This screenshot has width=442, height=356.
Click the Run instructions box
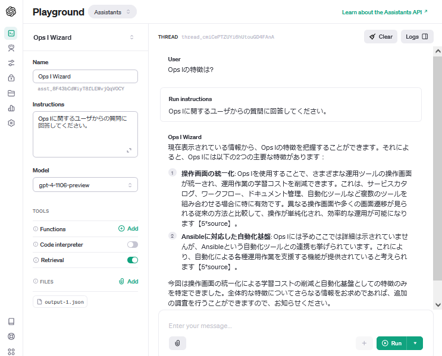(x=291, y=105)
